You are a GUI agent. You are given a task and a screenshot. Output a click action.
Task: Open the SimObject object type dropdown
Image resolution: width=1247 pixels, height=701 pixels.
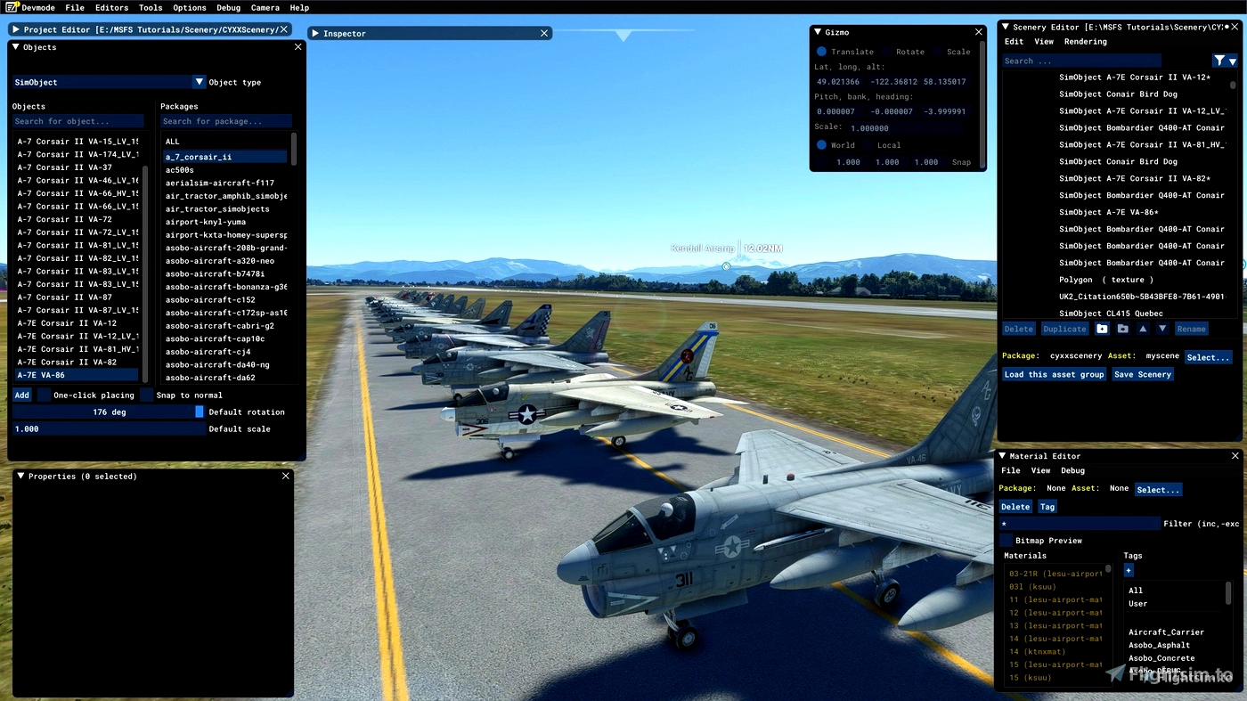click(x=200, y=81)
